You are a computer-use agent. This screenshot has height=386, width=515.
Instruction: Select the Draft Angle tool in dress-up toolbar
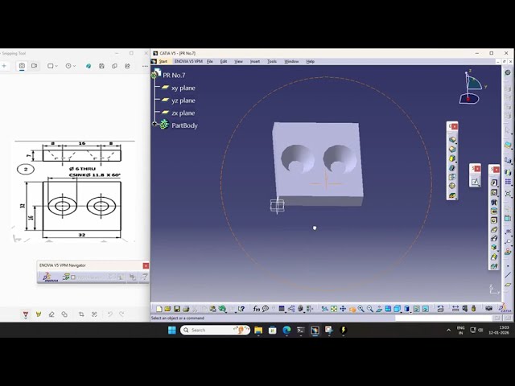pos(452,158)
